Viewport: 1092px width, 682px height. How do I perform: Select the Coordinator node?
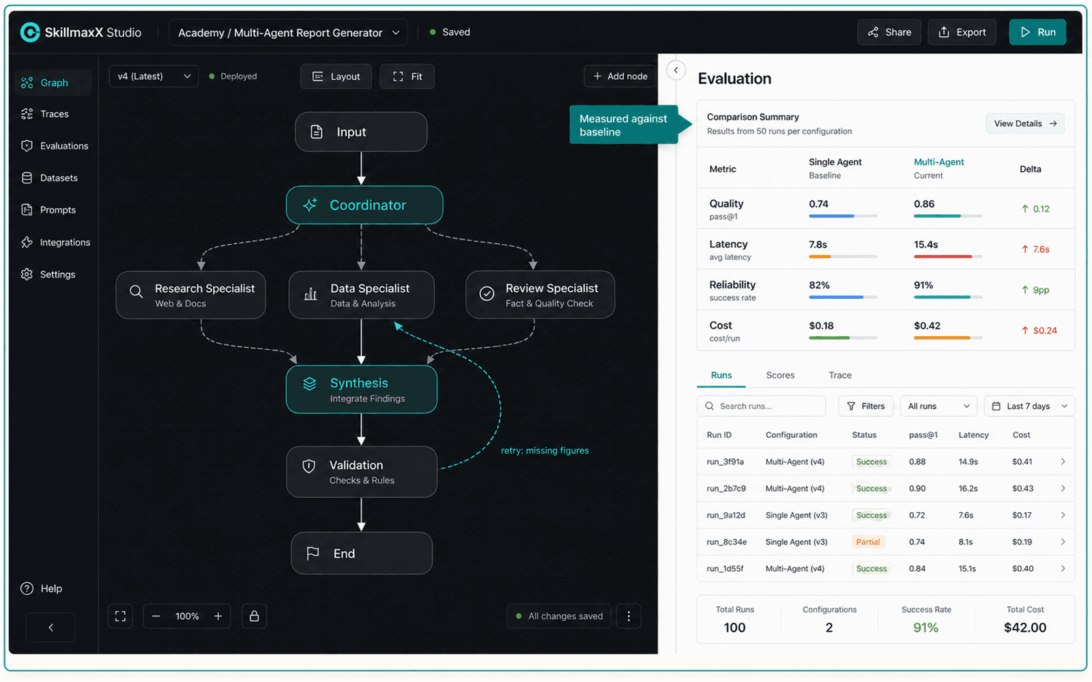(x=364, y=205)
